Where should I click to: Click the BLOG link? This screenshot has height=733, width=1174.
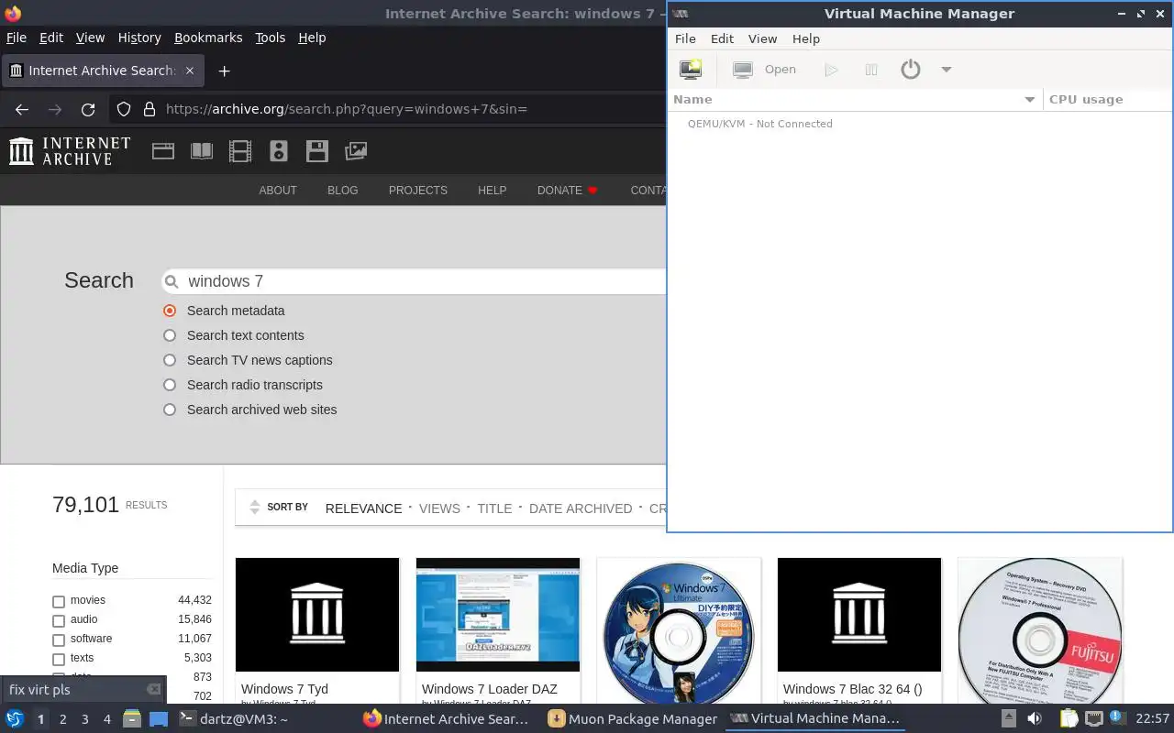click(343, 191)
